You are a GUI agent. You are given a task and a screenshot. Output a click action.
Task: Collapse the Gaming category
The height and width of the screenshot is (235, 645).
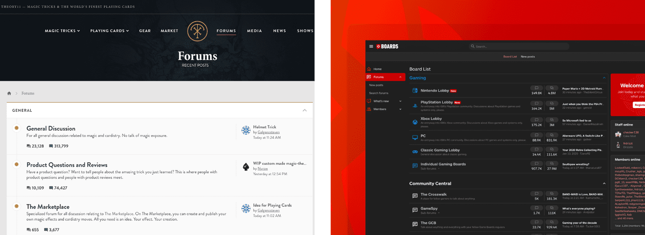tap(604, 78)
